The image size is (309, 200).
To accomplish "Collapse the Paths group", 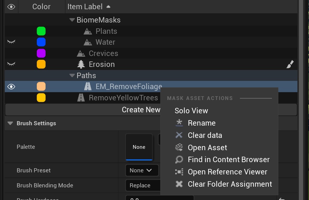I will (72, 75).
